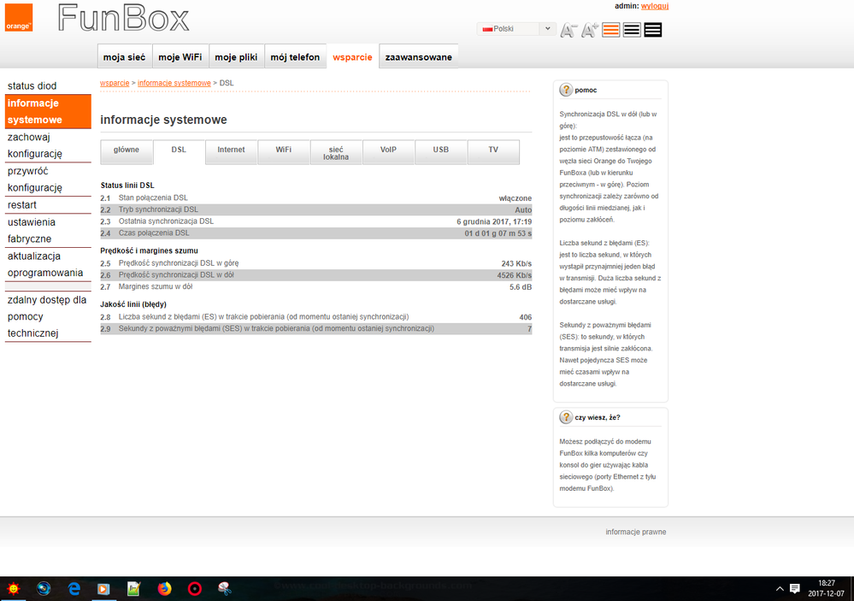Switch to the 'główne' info tab

click(x=127, y=151)
